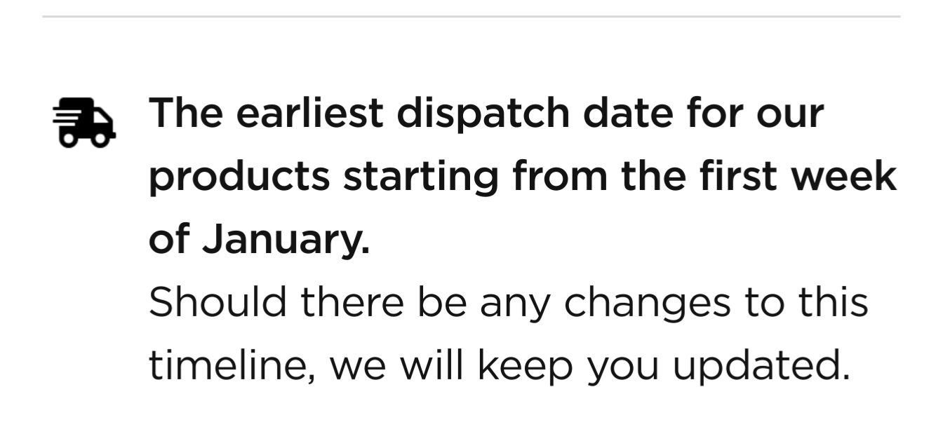Image resolution: width=943 pixels, height=448 pixels.
Task: Click the word "products" in the notice
Action: tap(239, 177)
